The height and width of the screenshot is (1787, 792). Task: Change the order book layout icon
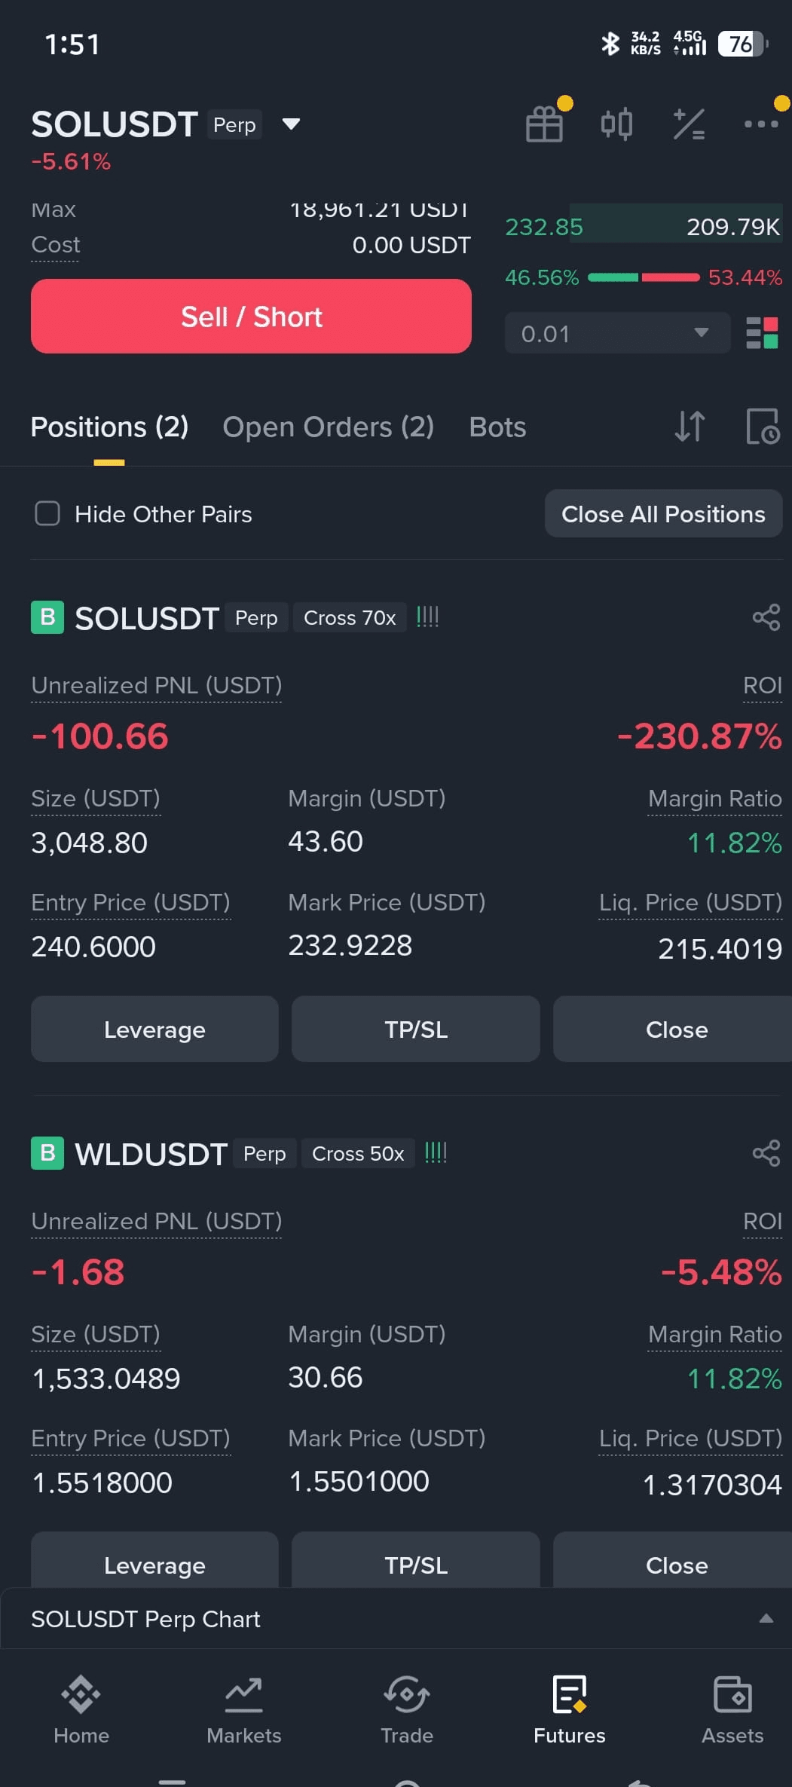(762, 332)
